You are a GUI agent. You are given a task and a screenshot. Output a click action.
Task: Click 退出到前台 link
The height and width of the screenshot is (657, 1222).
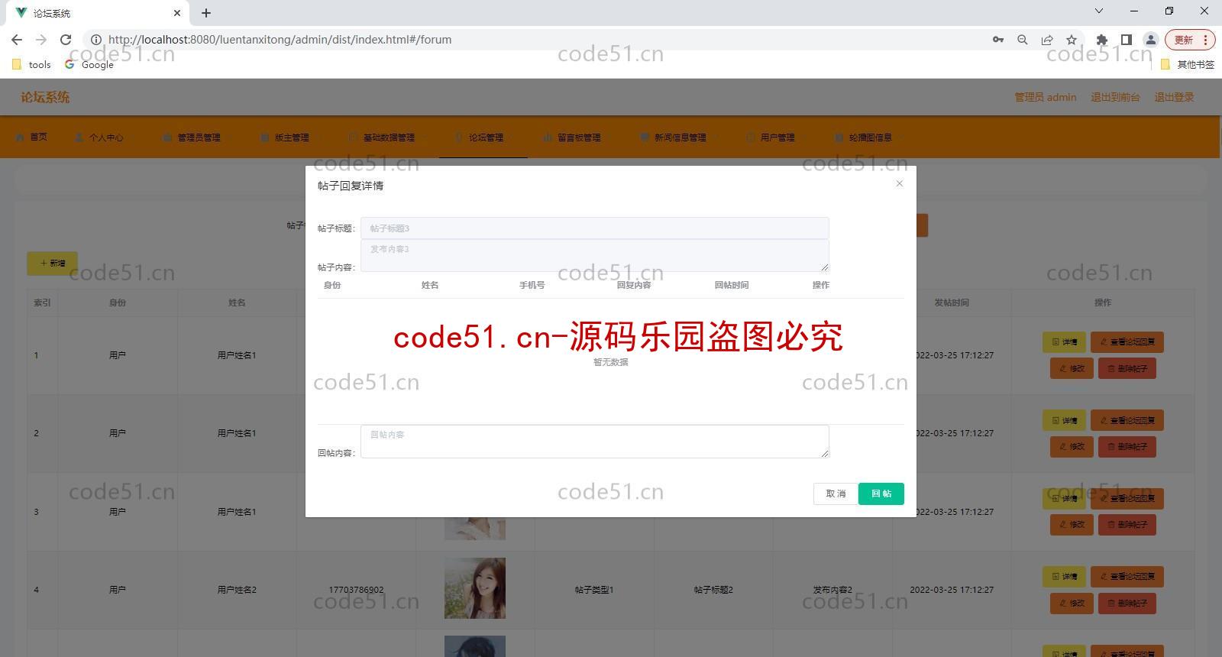[x=1115, y=97]
